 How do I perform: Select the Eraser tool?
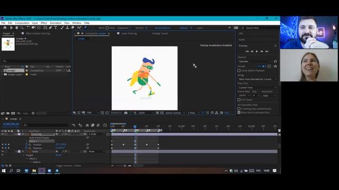(x=73, y=27)
